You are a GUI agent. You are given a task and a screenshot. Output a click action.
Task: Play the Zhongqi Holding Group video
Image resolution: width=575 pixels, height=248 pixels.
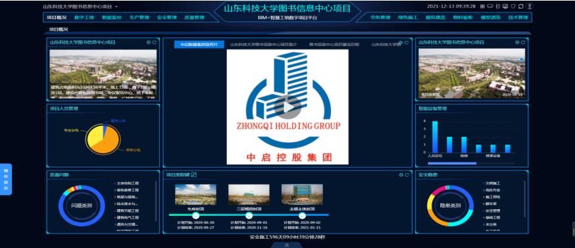point(287,107)
